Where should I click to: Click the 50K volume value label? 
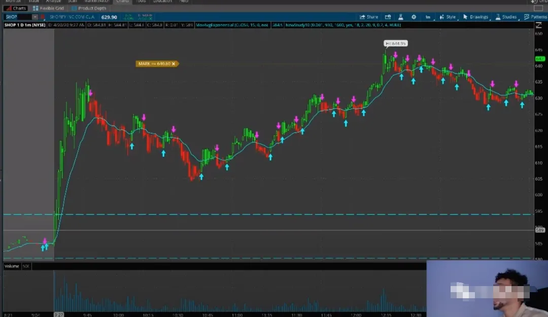pyautogui.click(x=26, y=266)
